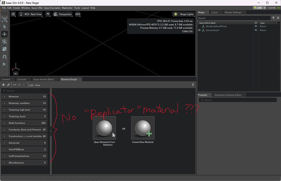Add a node with the plus icon
This screenshot has height=181, width=281.
click(x=3, y=85)
